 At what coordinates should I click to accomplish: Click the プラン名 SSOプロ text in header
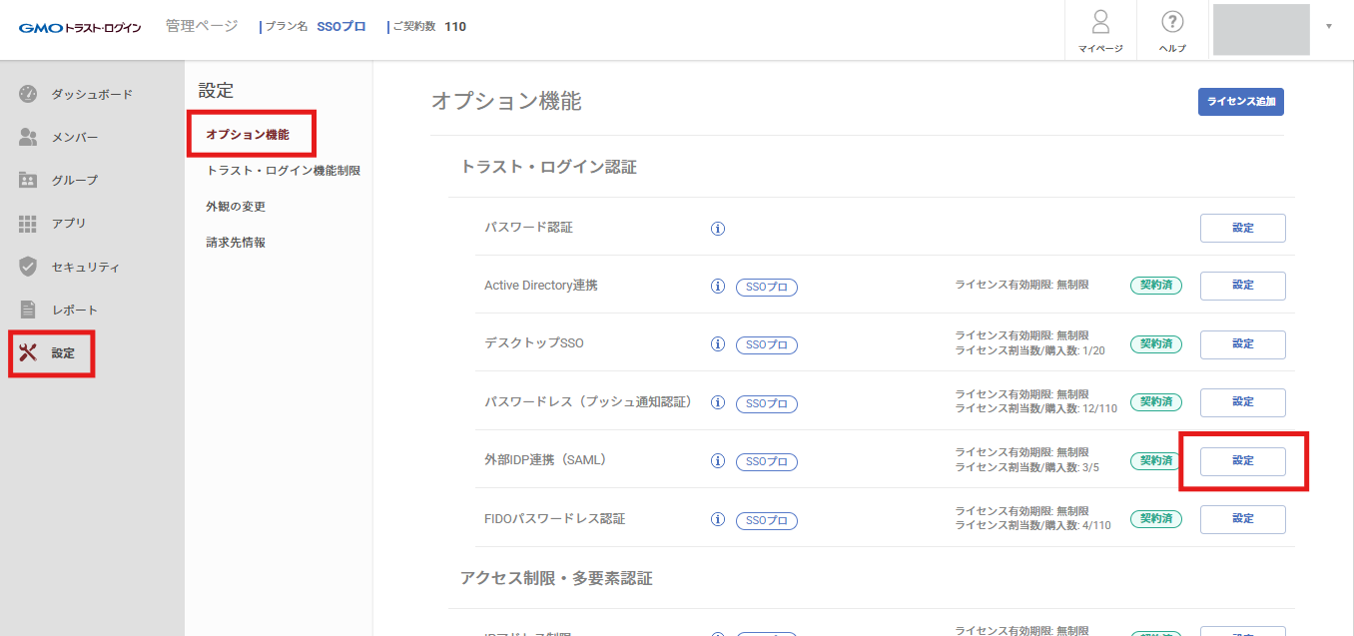[316, 27]
